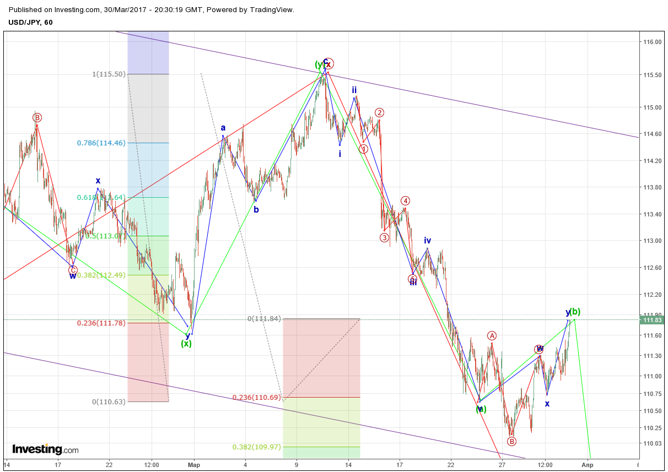Click the red circled C wave label
This screenshot has height=472, width=668.
click(x=73, y=270)
